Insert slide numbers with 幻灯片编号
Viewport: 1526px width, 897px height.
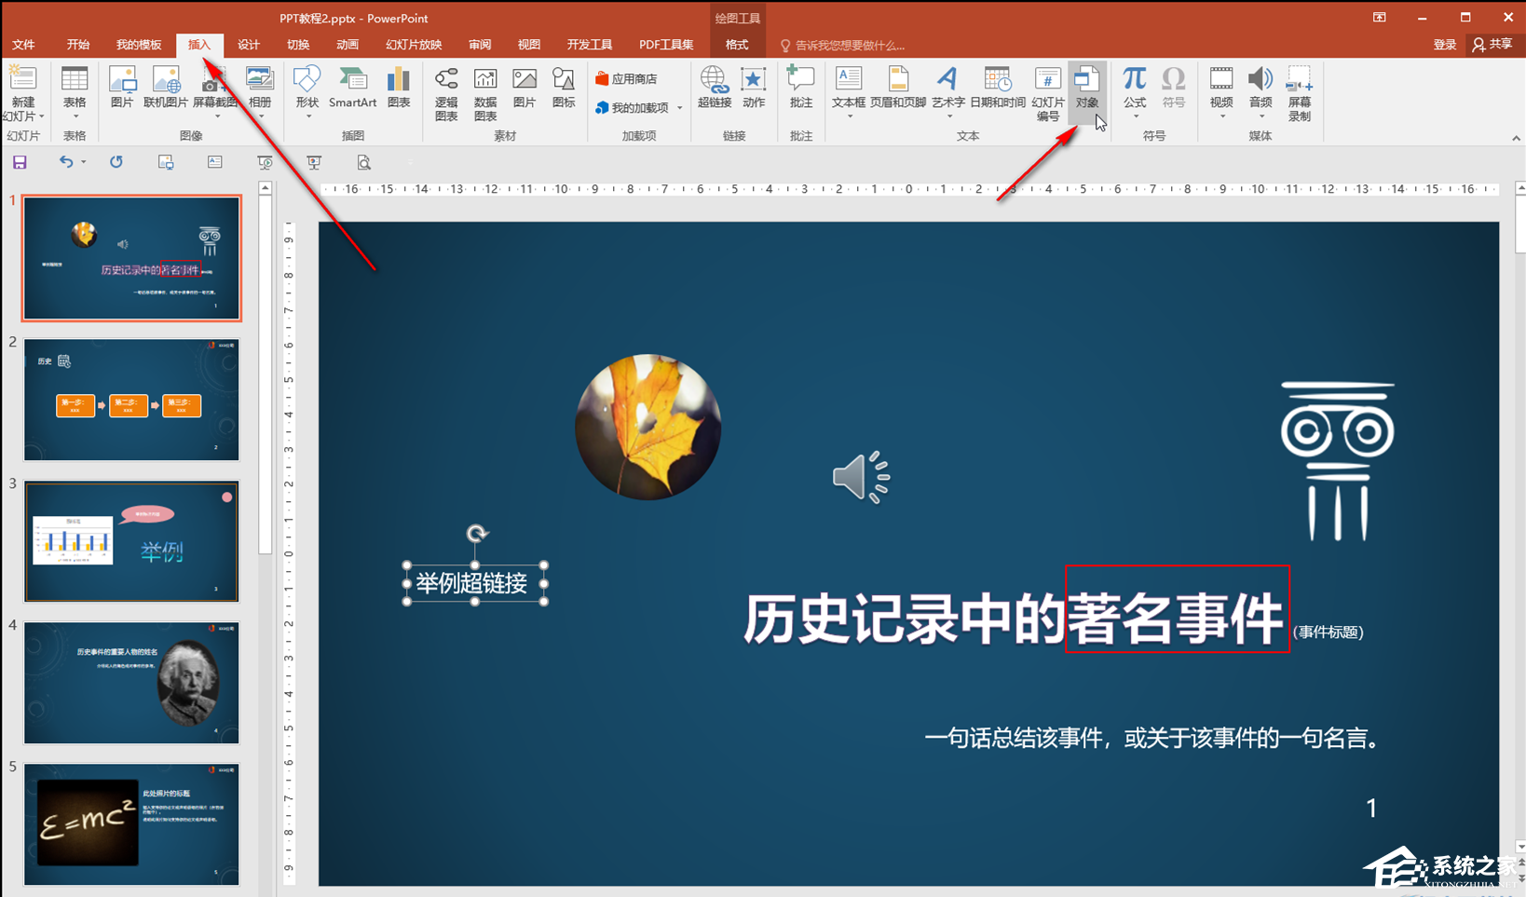pyautogui.click(x=1047, y=90)
